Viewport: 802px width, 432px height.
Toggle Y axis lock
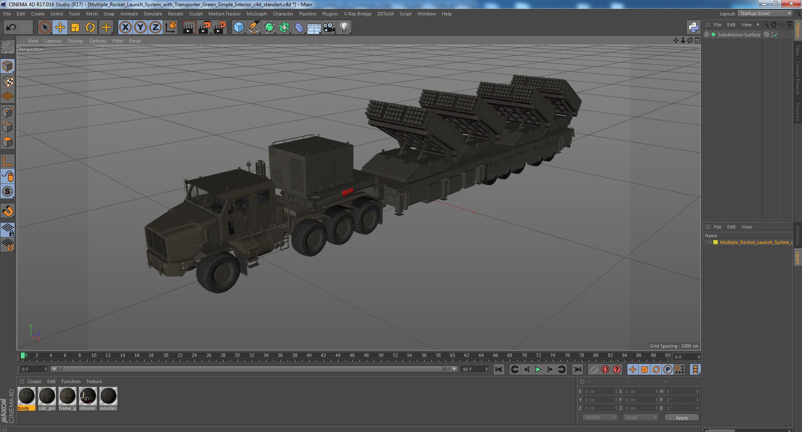pos(140,28)
